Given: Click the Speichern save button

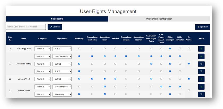Looking at the screenshot, I should pos(203,27).
